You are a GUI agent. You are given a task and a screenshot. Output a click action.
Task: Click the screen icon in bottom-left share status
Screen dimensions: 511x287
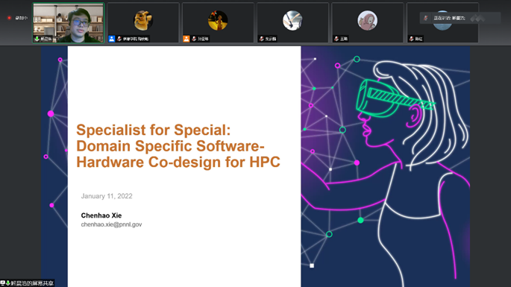pos(2,283)
